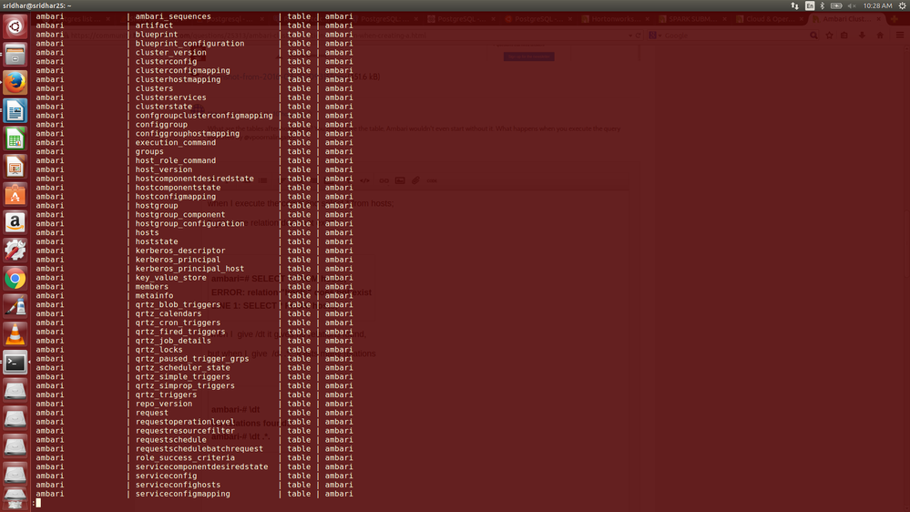Open the Amazon launcher icon
The width and height of the screenshot is (910, 512).
(x=15, y=222)
